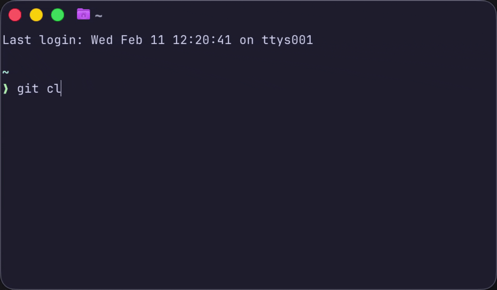Click the word "git" in the command

click(x=28, y=89)
